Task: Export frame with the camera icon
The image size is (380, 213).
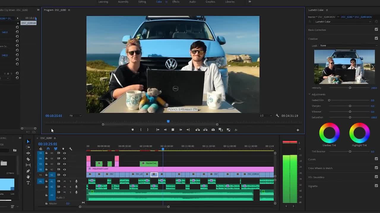Action: click(213, 130)
